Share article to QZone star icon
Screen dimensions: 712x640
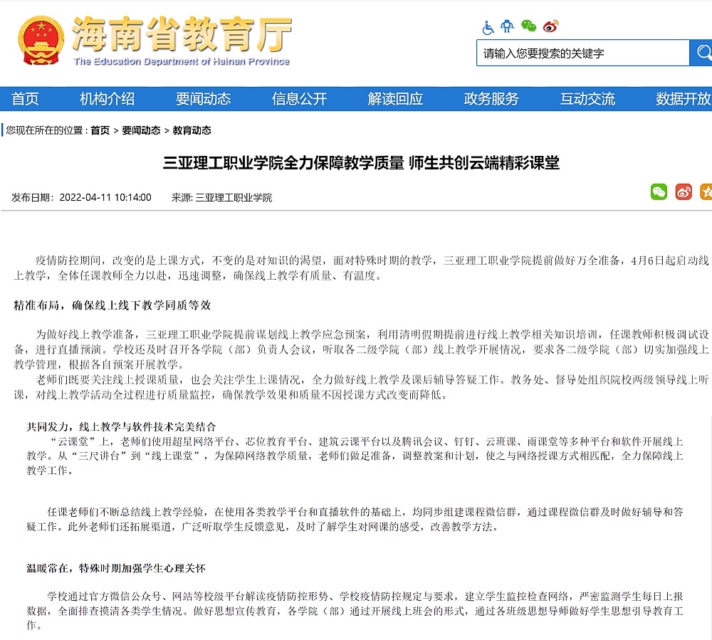pos(706,192)
